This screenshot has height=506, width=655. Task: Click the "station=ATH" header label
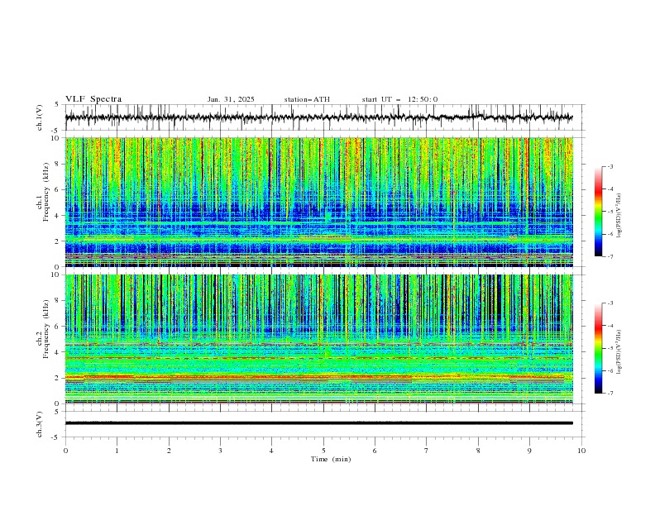coord(307,99)
